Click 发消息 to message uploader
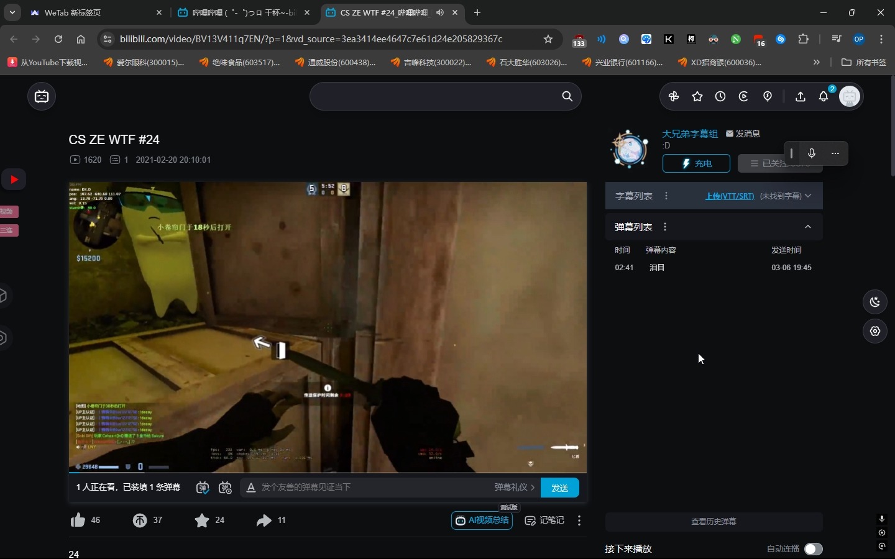The image size is (895, 559). pos(743,134)
